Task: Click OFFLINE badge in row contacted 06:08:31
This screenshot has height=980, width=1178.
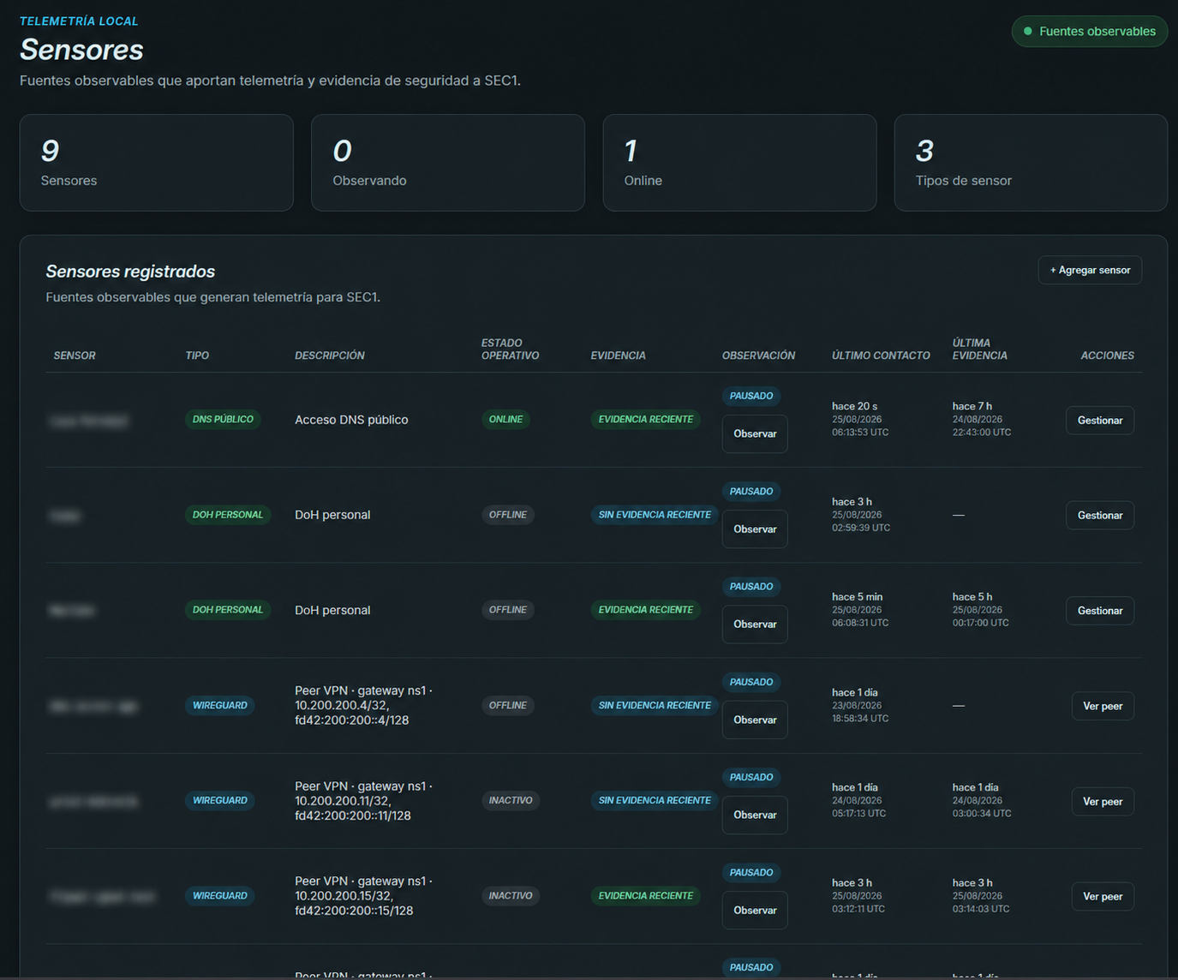Action: [x=508, y=610]
